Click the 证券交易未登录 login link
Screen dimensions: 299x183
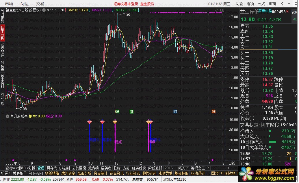126,4
